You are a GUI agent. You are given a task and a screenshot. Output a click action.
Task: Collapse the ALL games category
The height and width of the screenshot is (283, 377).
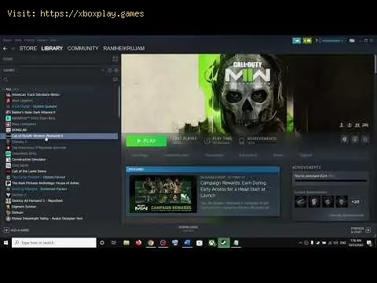tap(9, 89)
